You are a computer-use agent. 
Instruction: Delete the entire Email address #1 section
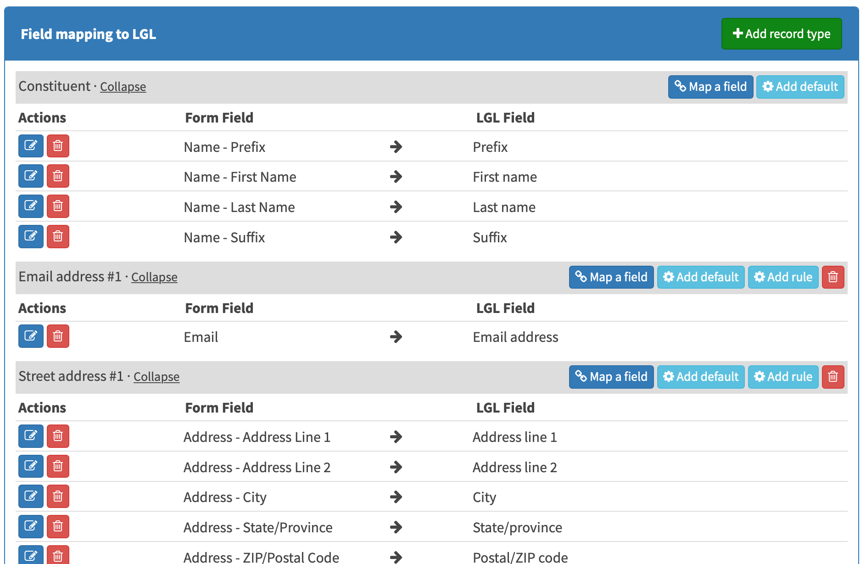point(833,277)
